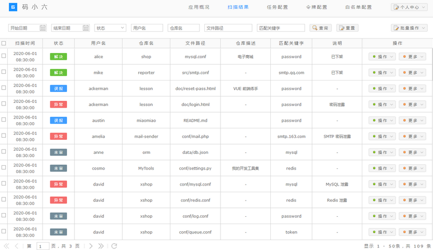Jump to the last page arrow
Screen dimensions: 433x250
(x=101, y=246)
